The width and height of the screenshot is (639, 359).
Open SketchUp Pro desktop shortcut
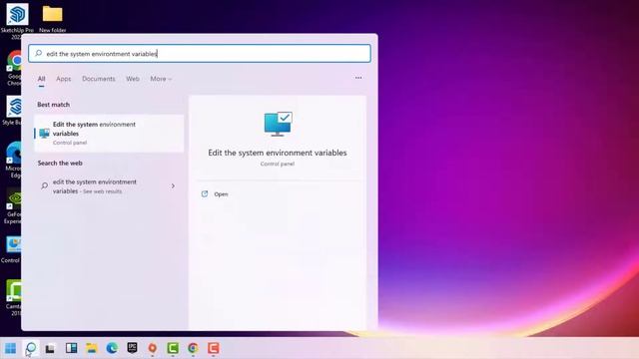coord(17,21)
